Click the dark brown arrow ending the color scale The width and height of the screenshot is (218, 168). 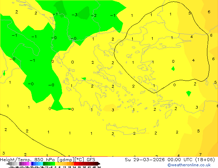[99, 164]
